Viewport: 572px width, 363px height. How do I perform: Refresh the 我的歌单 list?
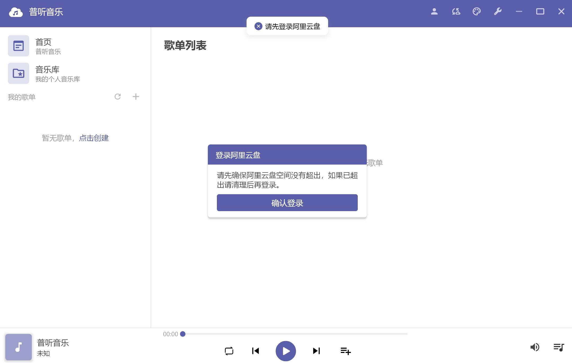pos(118,97)
